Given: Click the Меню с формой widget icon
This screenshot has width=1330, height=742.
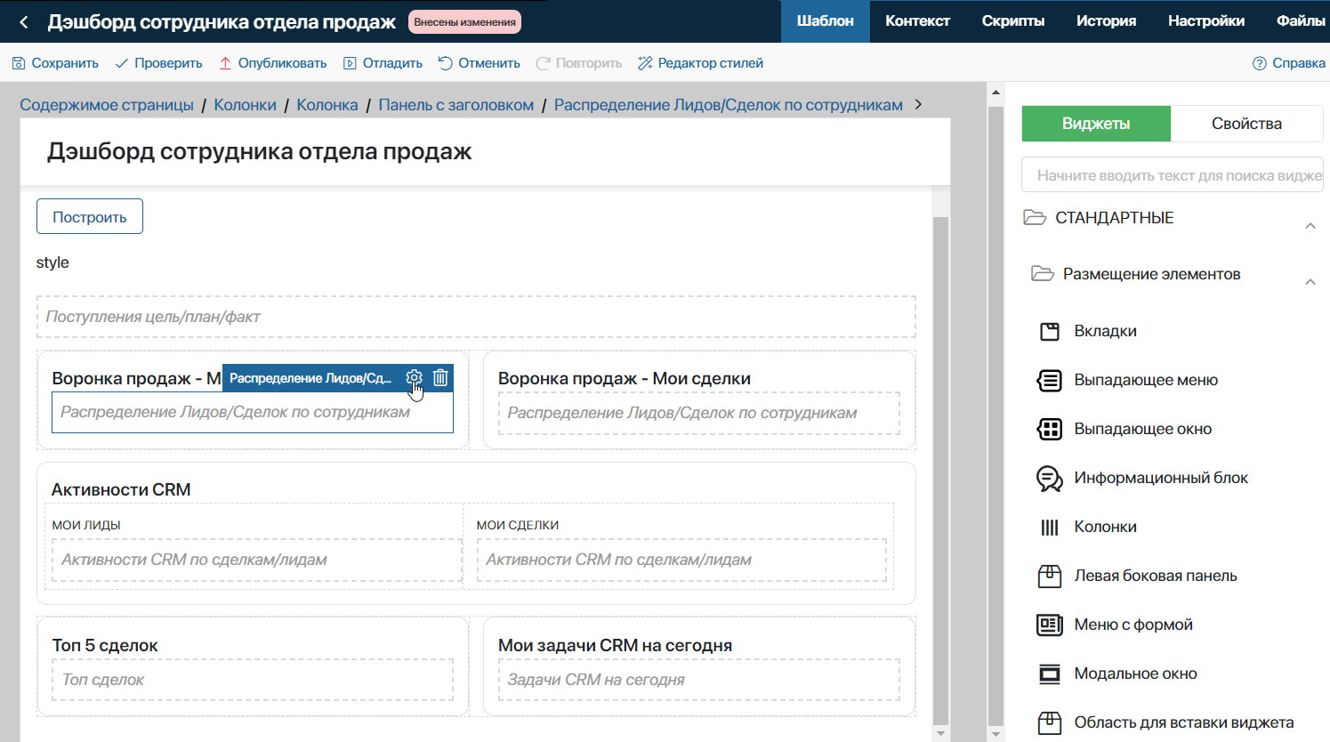Looking at the screenshot, I should click(1050, 625).
